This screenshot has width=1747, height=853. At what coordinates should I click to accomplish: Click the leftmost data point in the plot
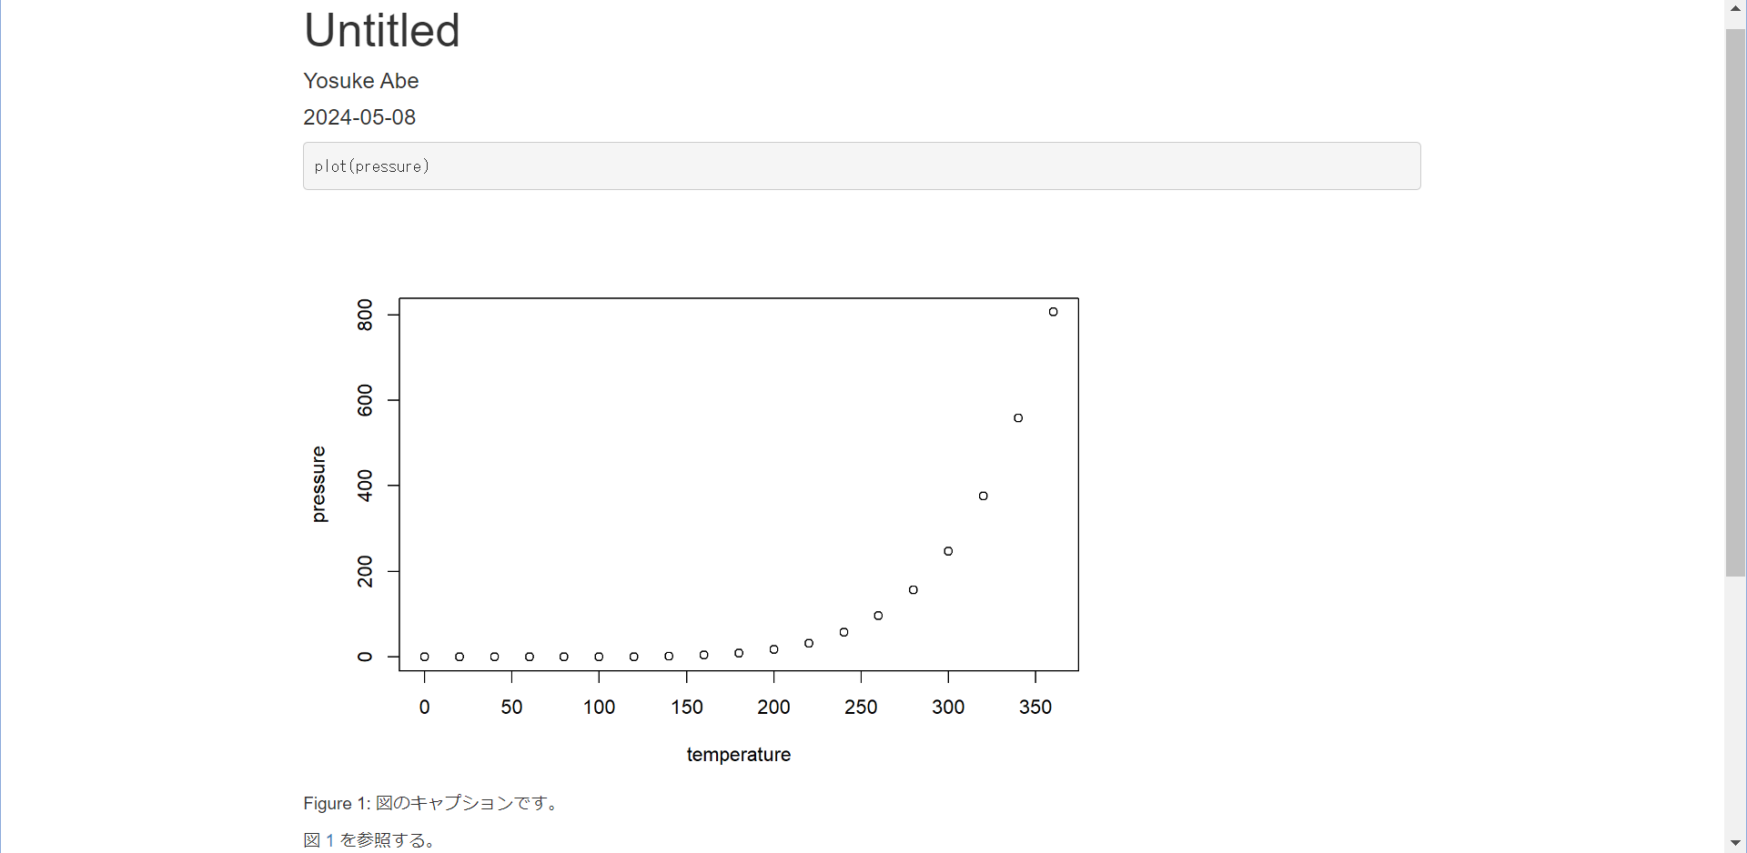tap(425, 657)
